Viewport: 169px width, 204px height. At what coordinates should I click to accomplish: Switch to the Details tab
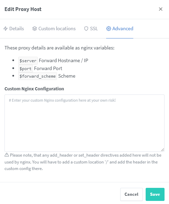(14, 29)
